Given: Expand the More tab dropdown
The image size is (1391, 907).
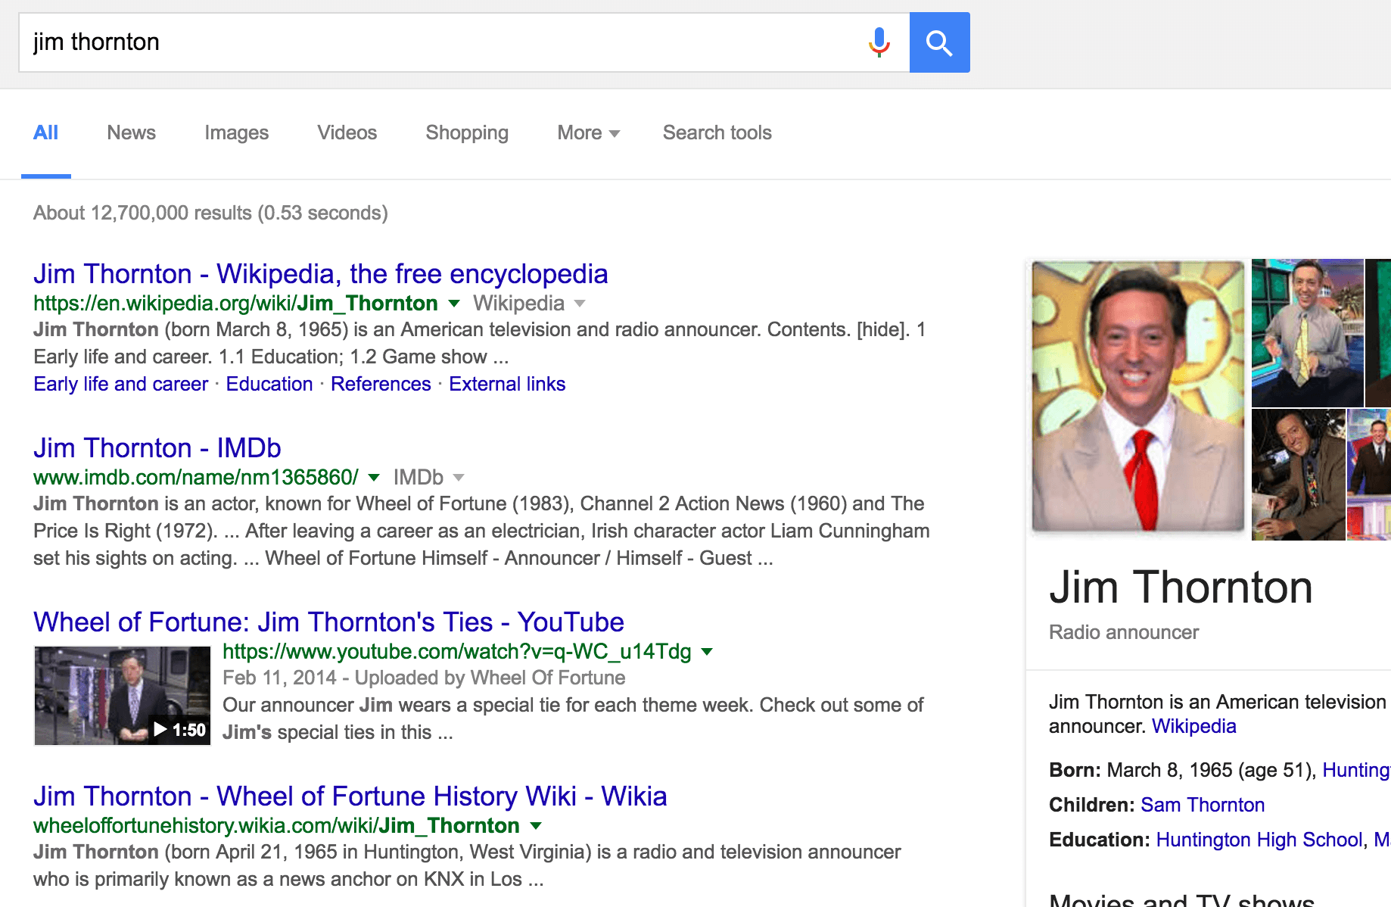Looking at the screenshot, I should pos(588,132).
